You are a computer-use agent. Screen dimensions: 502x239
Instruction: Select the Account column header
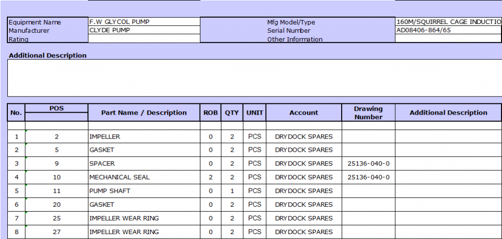303,113
